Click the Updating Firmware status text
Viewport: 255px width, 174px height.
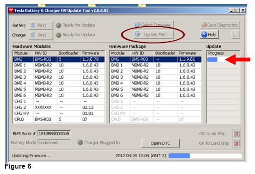[x=31, y=156]
